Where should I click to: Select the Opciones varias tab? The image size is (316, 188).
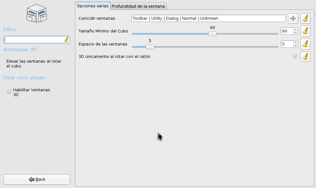92,6
